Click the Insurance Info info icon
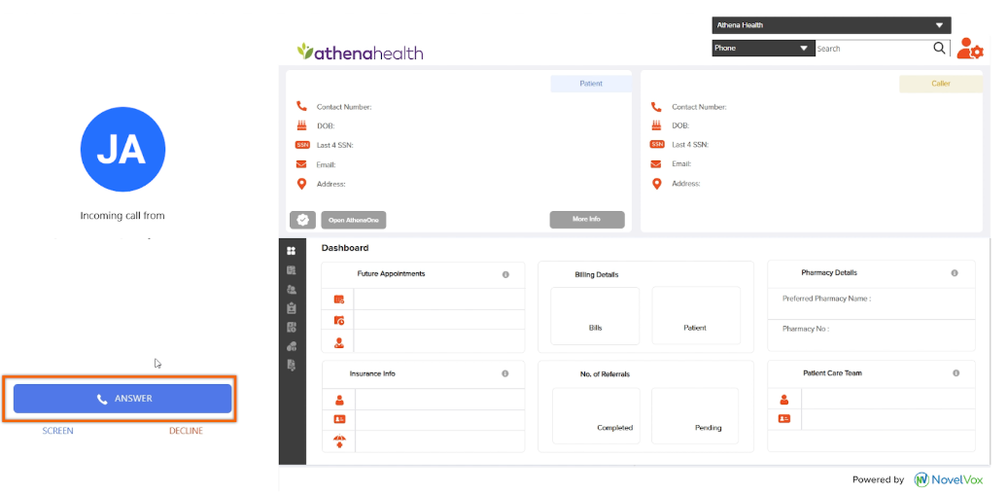This screenshot has height=494, width=1008. (505, 373)
